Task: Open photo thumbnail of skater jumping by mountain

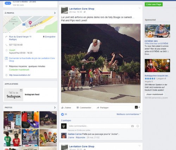Action: [x=48, y=120]
